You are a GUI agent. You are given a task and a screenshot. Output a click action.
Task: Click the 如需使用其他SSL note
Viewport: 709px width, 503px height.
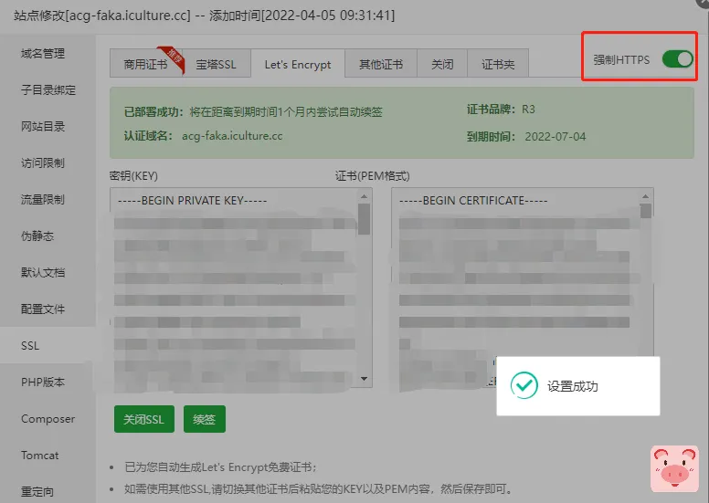[319, 489]
